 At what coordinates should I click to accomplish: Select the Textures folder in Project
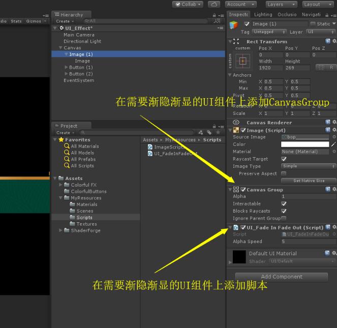coord(83,224)
